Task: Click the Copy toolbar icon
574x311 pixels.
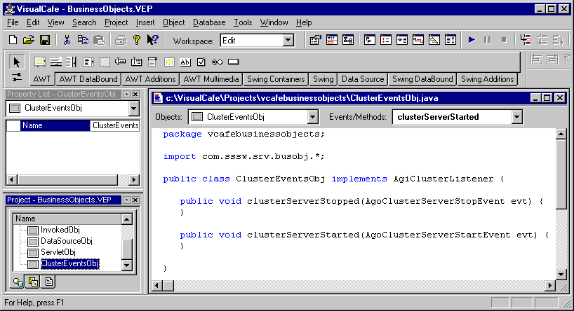Action: click(x=83, y=40)
